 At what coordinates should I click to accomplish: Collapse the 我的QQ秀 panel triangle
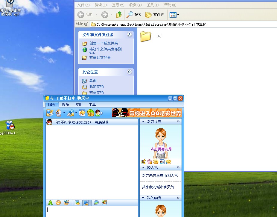pos(143,198)
